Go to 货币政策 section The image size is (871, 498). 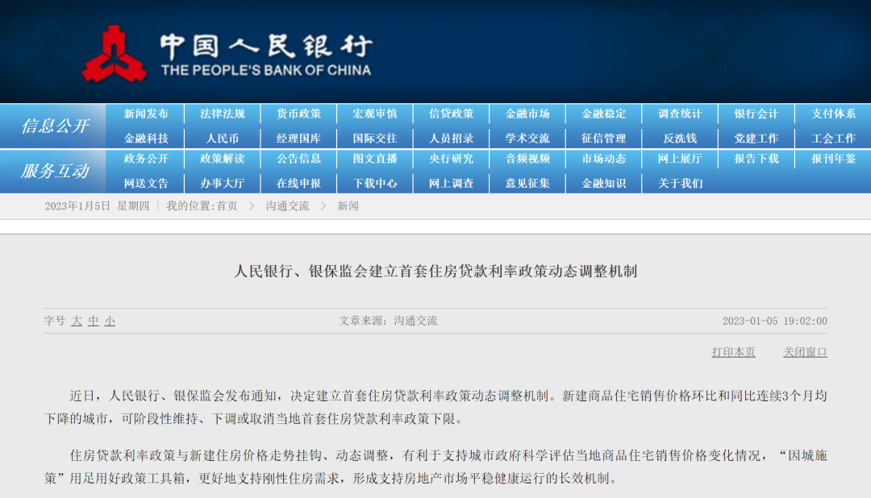[x=298, y=114]
